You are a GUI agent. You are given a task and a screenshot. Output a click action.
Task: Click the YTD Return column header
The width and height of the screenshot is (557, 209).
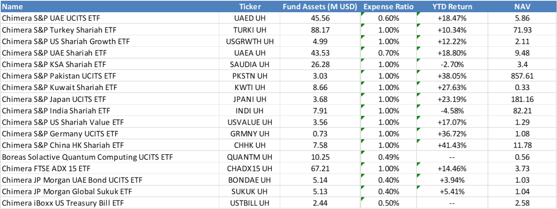pos(452,6)
